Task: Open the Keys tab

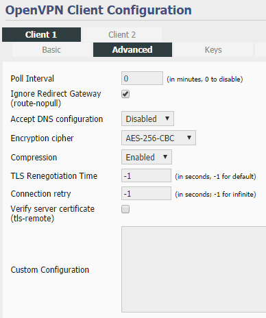Action: click(x=213, y=50)
